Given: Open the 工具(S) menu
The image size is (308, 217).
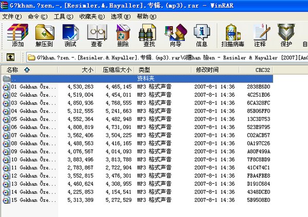Looking at the screenshot, I should click(x=64, y=17).
